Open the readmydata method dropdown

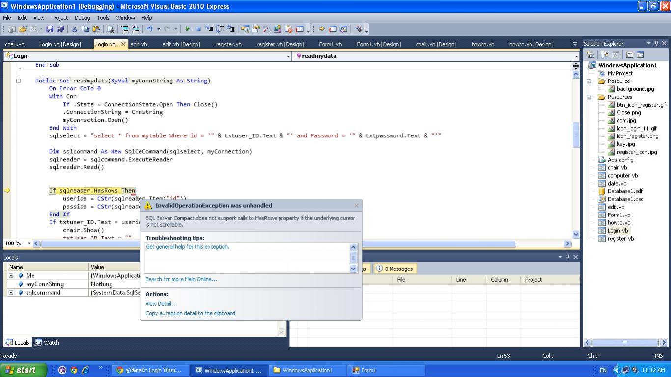point(576,56)
